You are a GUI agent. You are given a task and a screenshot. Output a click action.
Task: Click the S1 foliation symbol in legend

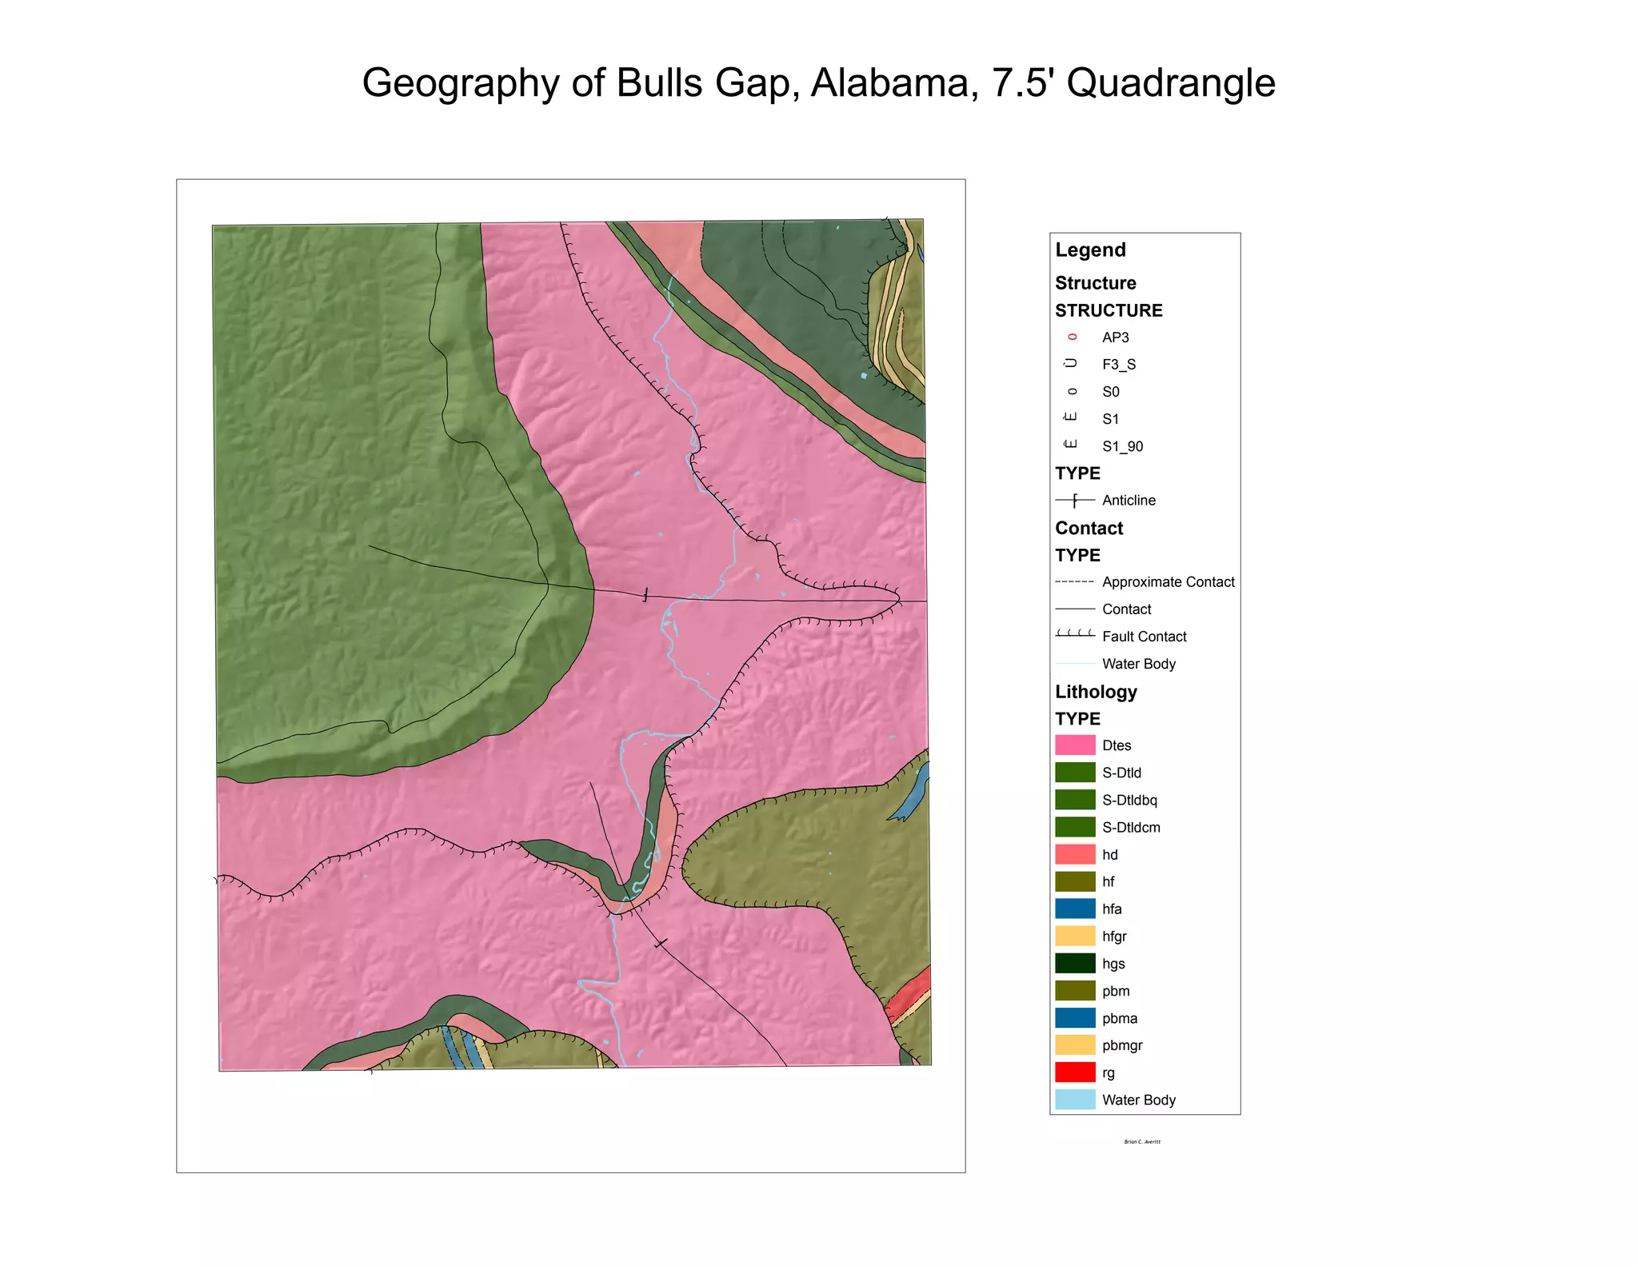tap(1072, 417)
